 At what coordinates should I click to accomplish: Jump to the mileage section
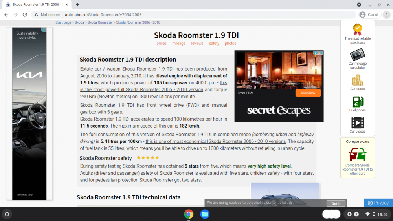coord(179,43)
